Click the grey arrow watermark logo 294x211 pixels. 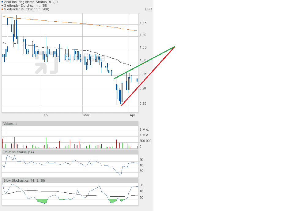point(46,63)
